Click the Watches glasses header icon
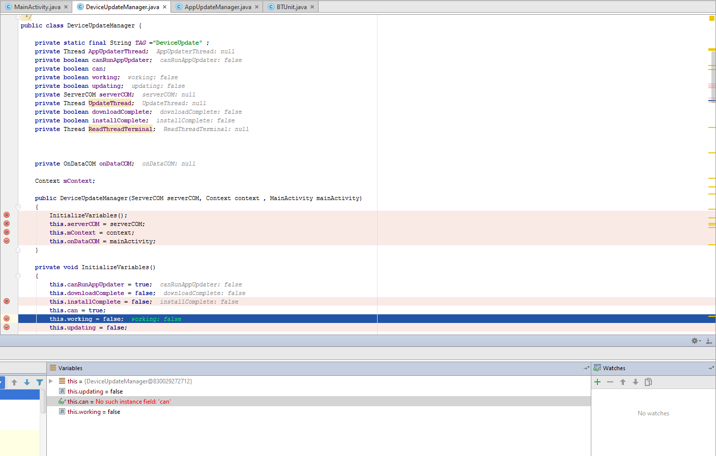The height and width of the screenshot is (456, 716). (597, 368)
